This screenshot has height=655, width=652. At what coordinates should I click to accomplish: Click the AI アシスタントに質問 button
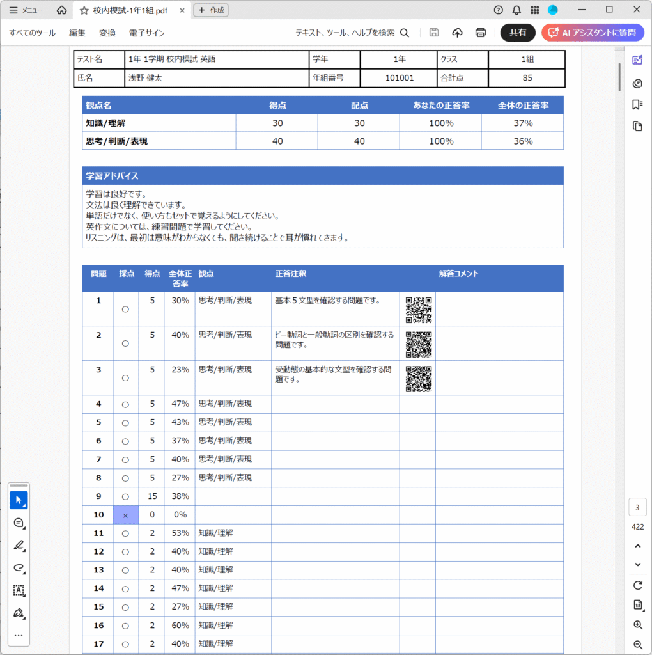click(x=593, y=33)
